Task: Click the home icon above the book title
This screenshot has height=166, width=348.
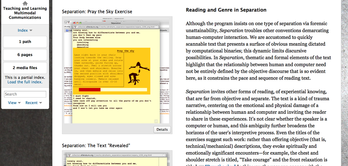Action: [25, 3]
